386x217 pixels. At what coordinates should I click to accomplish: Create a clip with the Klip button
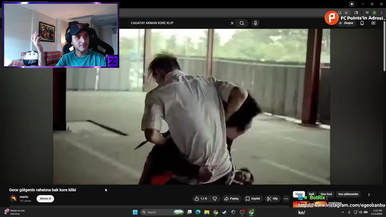[272, 199]
